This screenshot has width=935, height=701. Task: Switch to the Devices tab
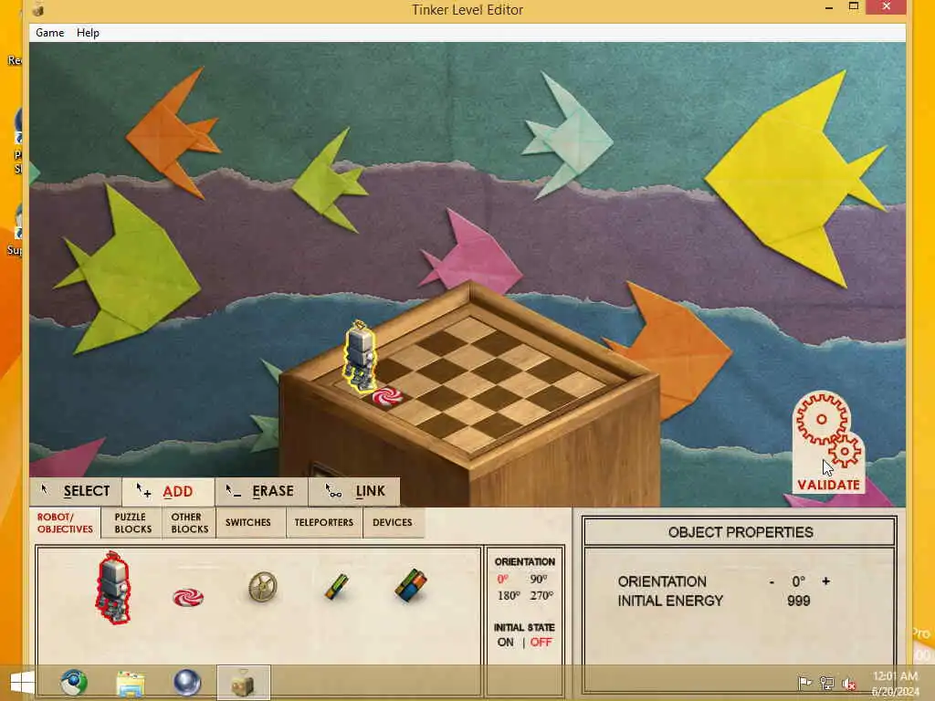(393, 523)
